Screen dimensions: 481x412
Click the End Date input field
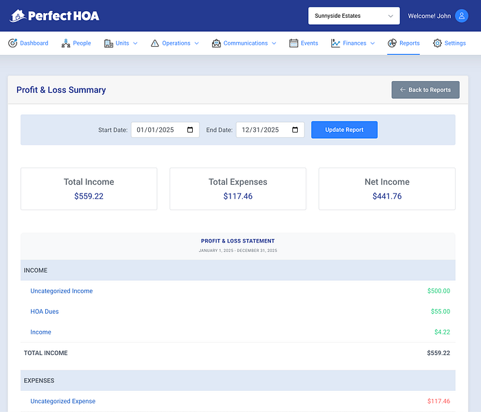(x=270, y=130)
